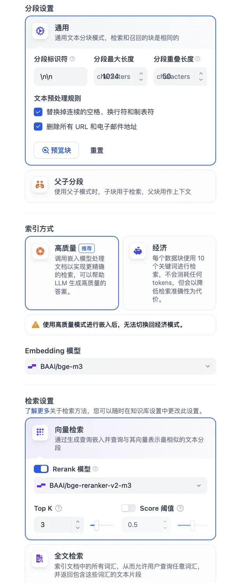The width and height of the screenshot is (241, 583).
Task: Enable the Score 阈值 toggle
Action: click(128, 508)
